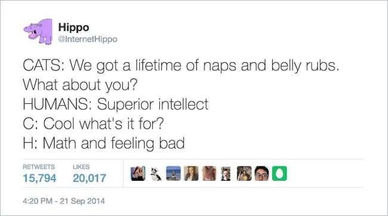View the 20,017 likes count
The height and width of the screenshot is (216, 388).
tap(90, 178)
